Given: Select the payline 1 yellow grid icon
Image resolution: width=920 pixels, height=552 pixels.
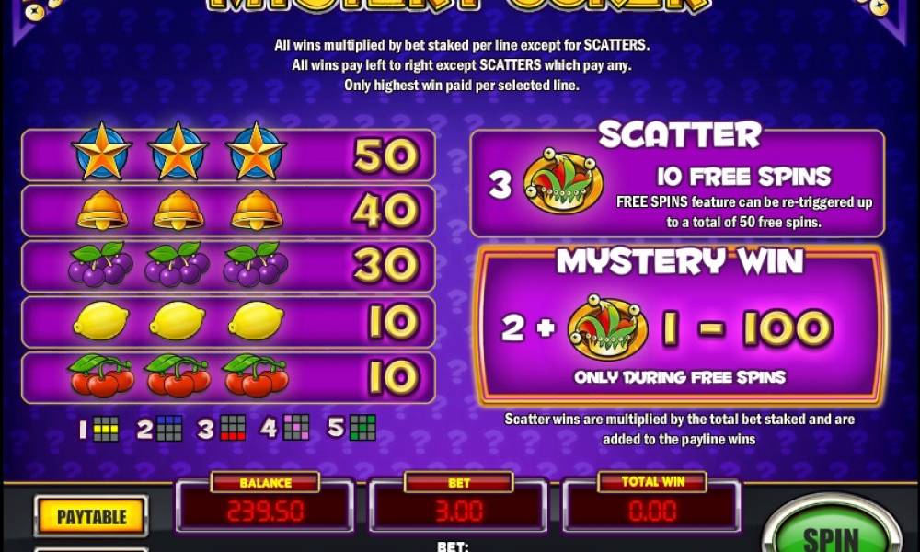Looking at the screenshot, I should 106,429.
